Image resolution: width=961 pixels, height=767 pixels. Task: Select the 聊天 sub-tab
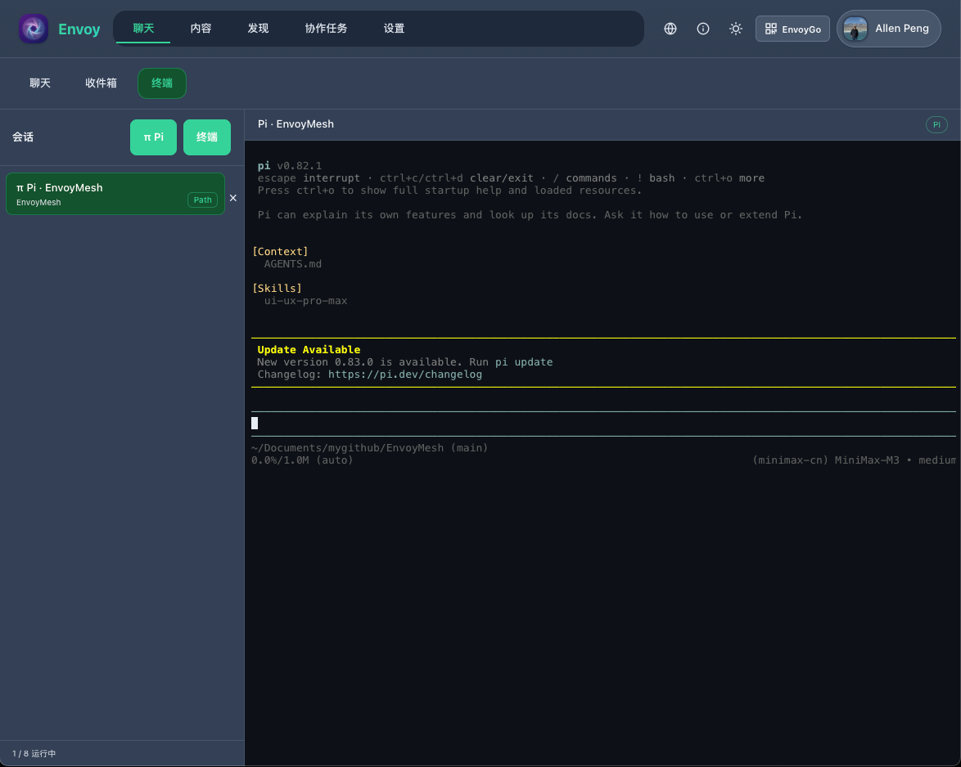coord(40,83)
